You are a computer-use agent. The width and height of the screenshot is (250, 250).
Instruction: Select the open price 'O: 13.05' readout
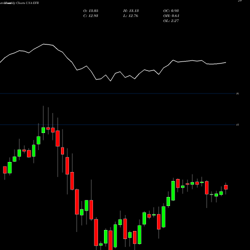(x=90, y=11)
